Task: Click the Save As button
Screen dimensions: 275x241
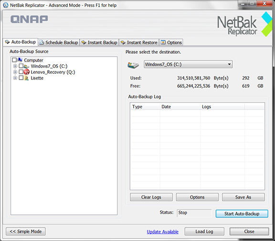Action: coord(243,197)
